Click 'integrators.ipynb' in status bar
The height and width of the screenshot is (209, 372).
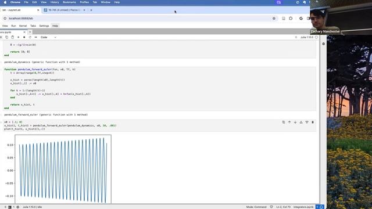coord(303,207)
